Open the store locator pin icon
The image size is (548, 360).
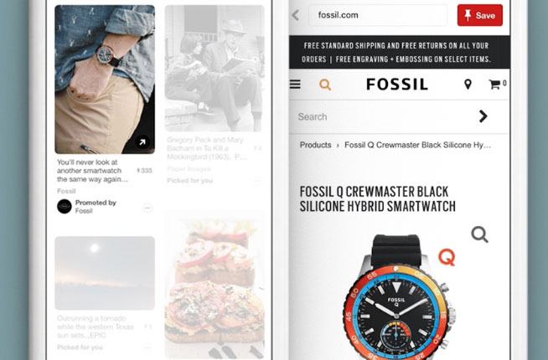pos(468,85)
